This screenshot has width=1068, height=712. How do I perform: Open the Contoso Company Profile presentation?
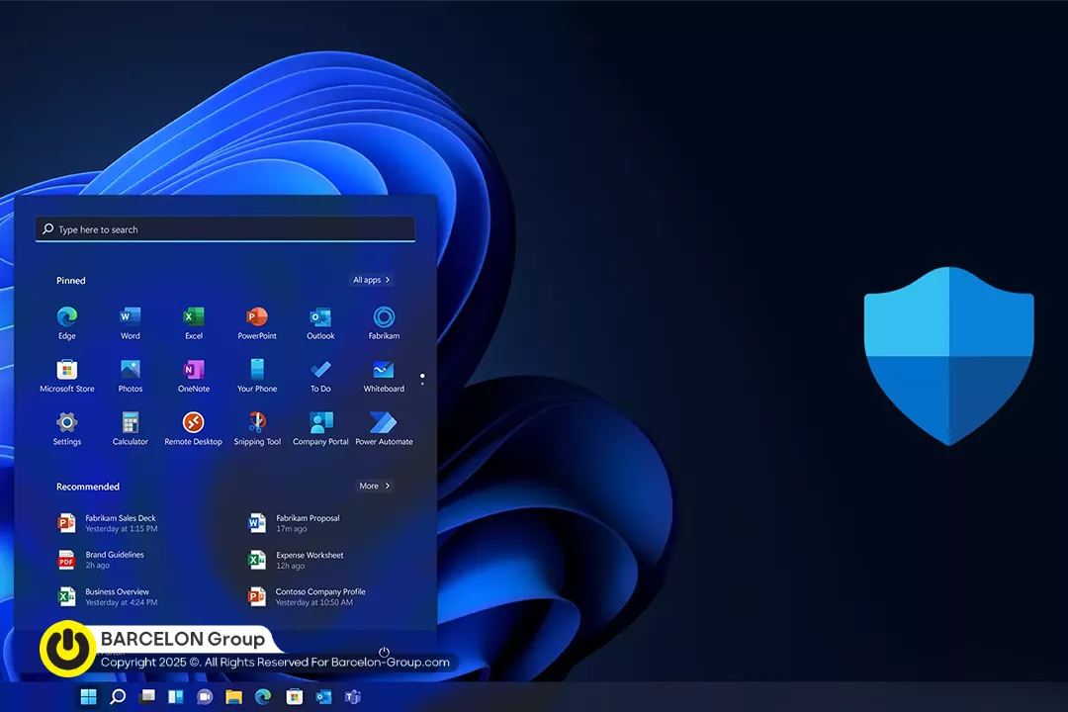(x=307, y=596)
